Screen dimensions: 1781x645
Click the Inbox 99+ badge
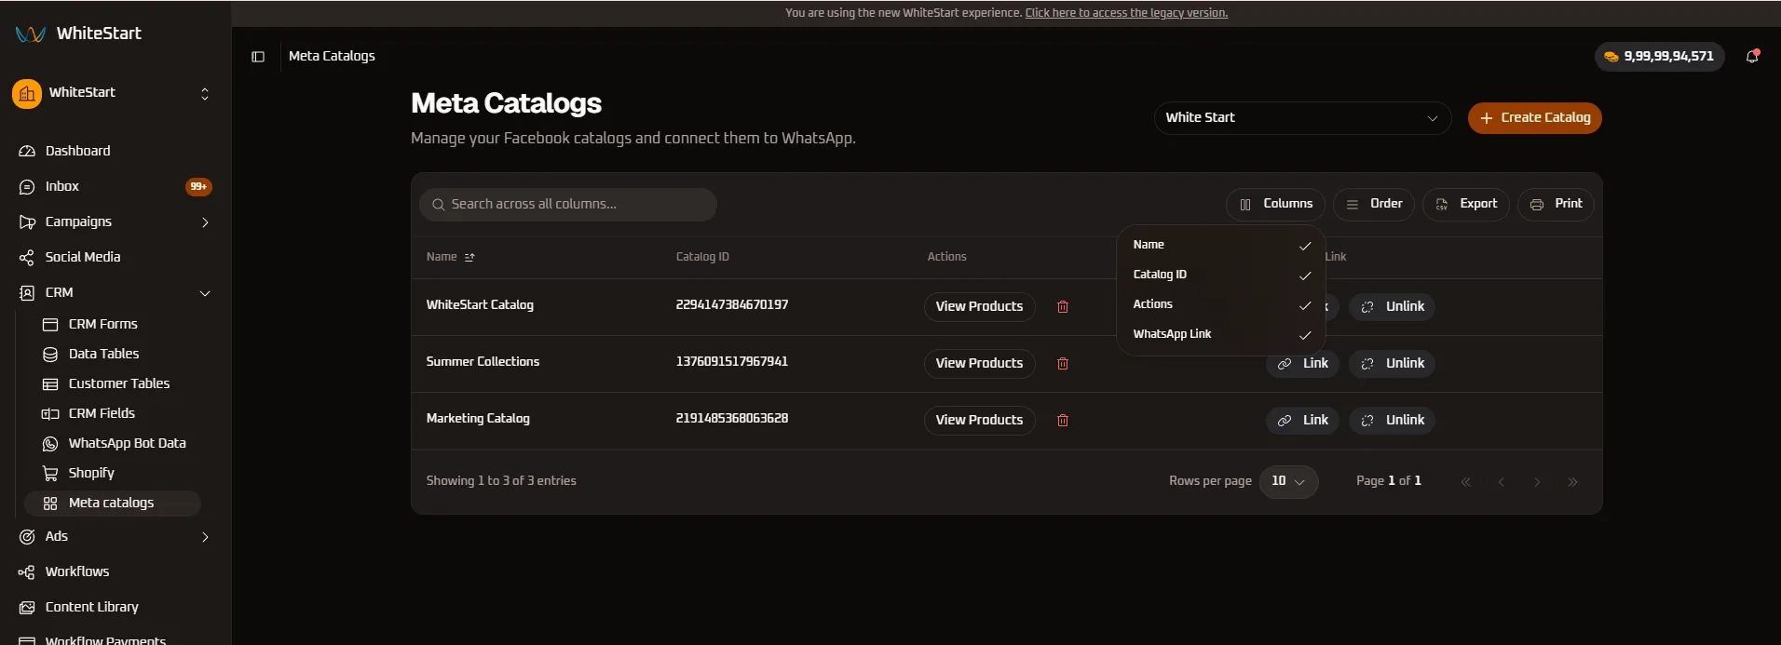pyautogui.click(x=198, y=187)
